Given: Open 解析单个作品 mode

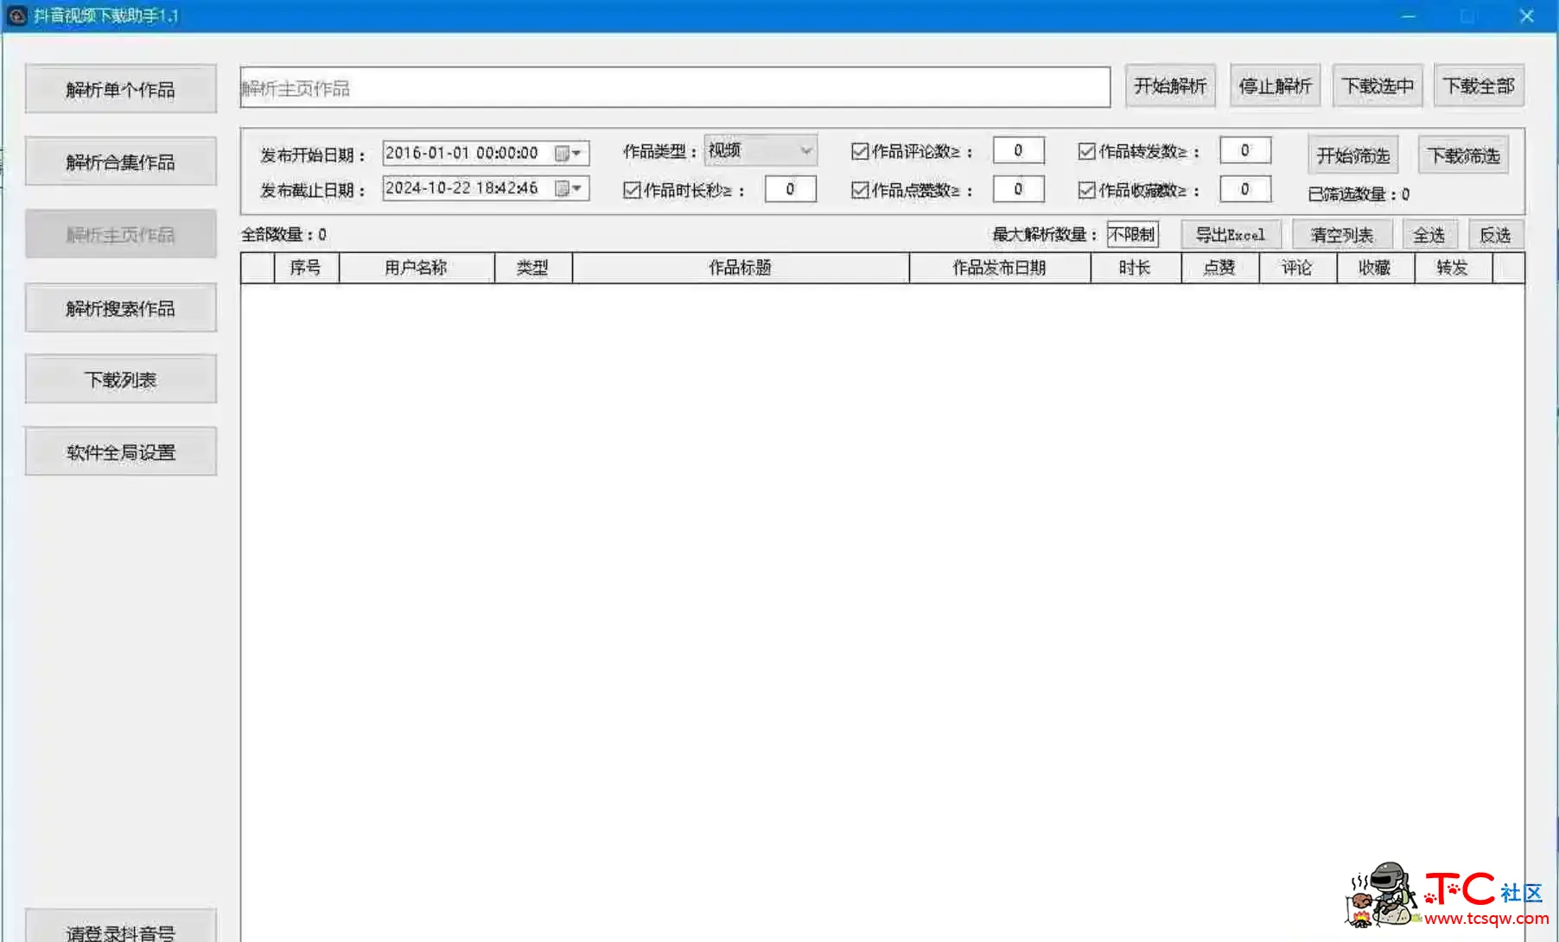Looking at the screenshot, I should (121, 89).
